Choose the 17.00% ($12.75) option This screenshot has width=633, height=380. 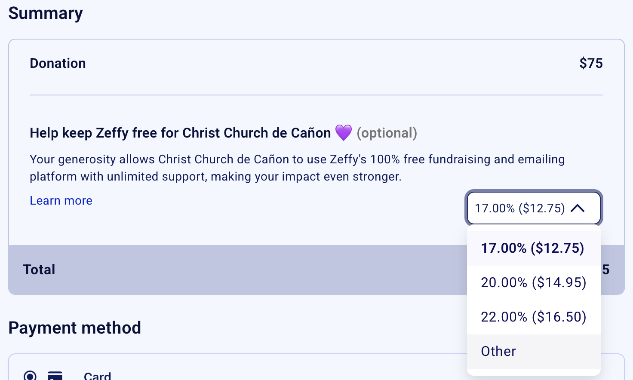532,248
